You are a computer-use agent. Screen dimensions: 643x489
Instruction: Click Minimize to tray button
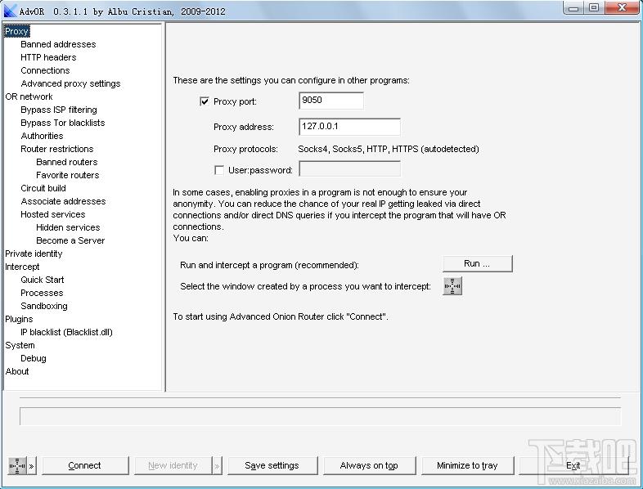click(467, 465)
